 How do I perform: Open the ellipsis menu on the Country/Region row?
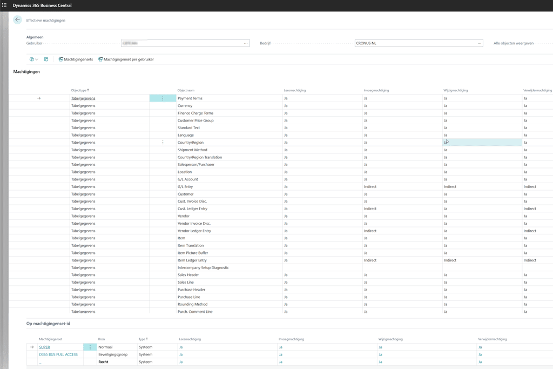163,142
